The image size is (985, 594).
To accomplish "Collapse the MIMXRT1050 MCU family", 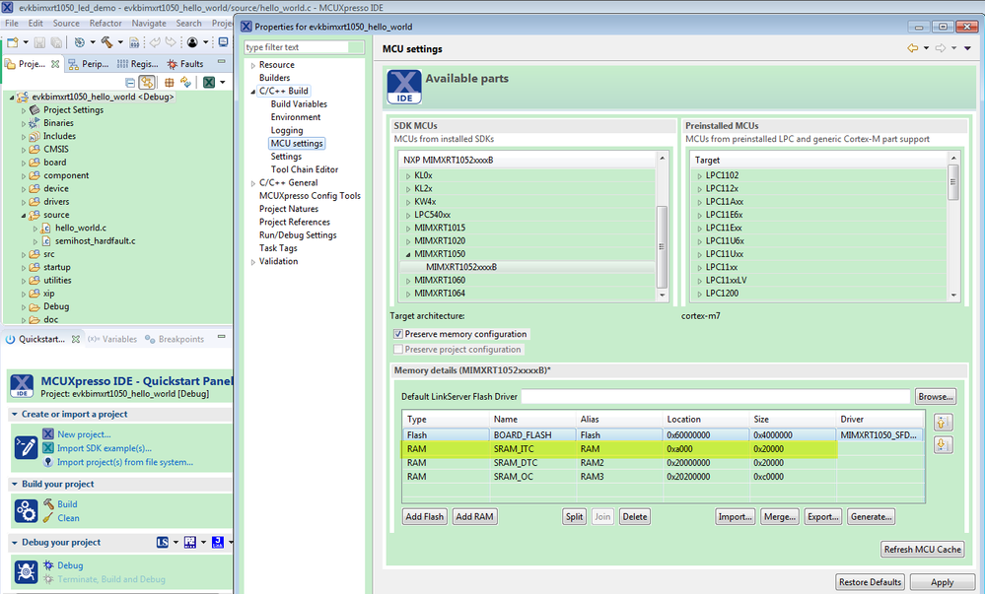I will [x=407, y=254].
